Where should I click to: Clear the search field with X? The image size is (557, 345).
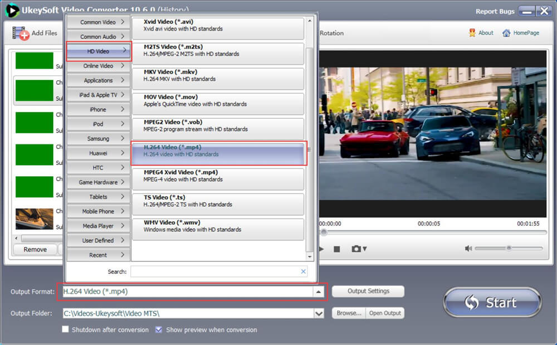click(x=303, y=271)
